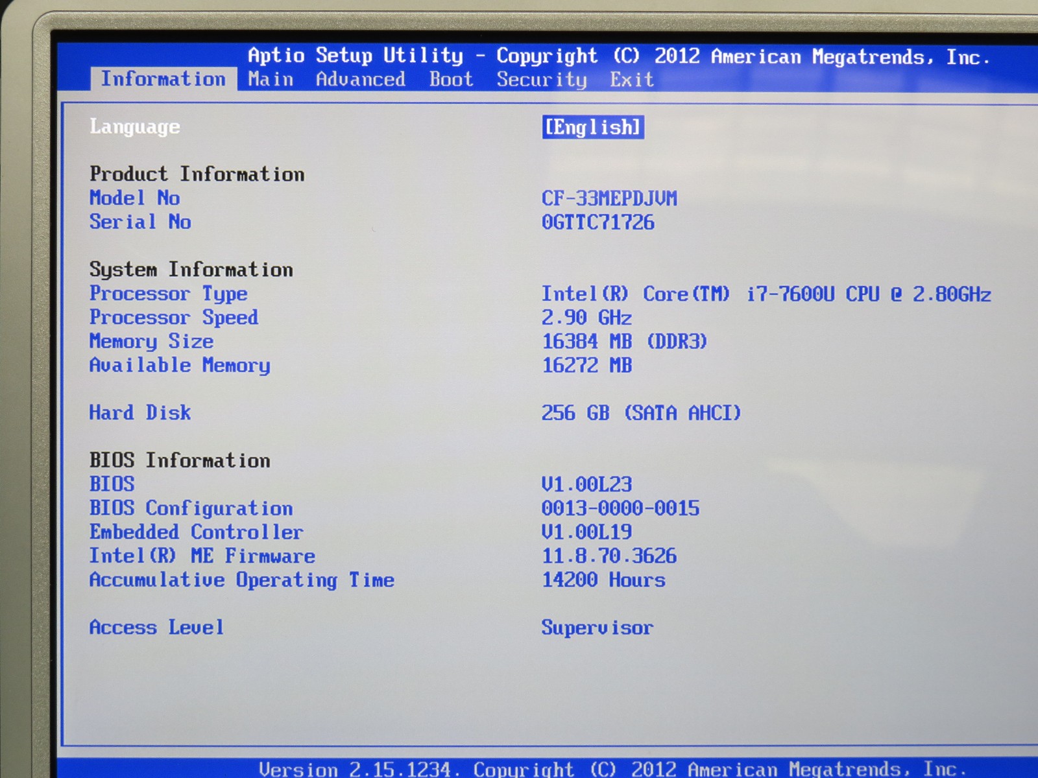Click the Supervisor access value

tap(597, 628)
